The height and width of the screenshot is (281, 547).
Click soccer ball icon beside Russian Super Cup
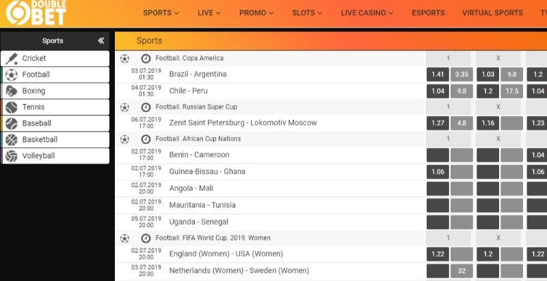[x=124, y=107]
